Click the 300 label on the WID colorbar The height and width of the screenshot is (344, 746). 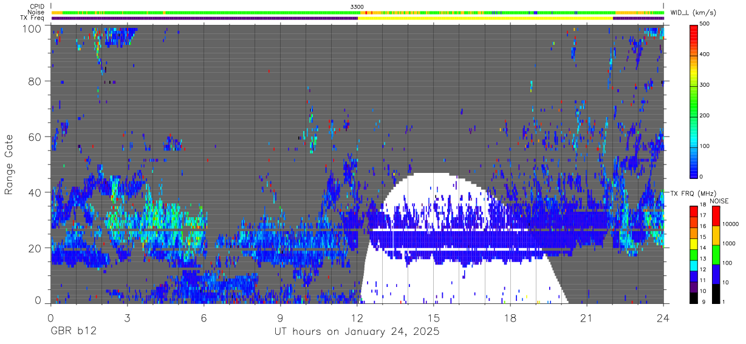[x=705, y=85]
